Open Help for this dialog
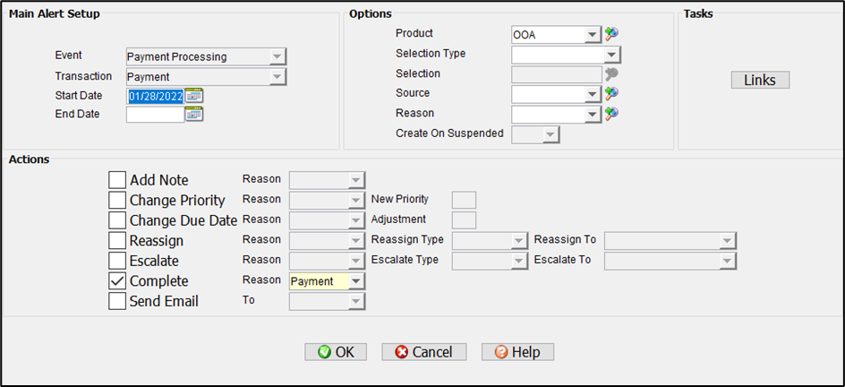 517,352
